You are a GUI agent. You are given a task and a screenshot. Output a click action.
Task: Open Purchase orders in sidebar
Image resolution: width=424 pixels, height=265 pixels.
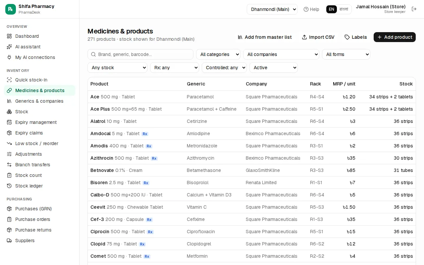click(40, 219)
